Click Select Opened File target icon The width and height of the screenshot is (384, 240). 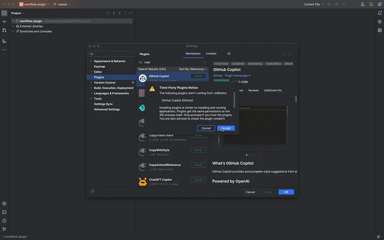click(108, 13)
